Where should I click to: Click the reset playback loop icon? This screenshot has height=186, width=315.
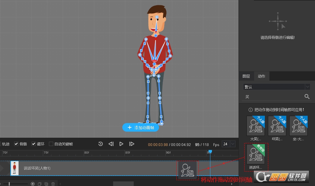tap(101, 144)
